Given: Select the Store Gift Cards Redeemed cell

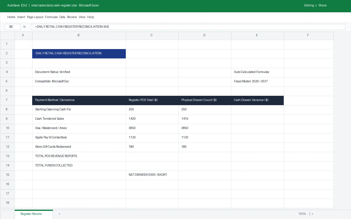Looking at the screenshot, I should (79, 147).
